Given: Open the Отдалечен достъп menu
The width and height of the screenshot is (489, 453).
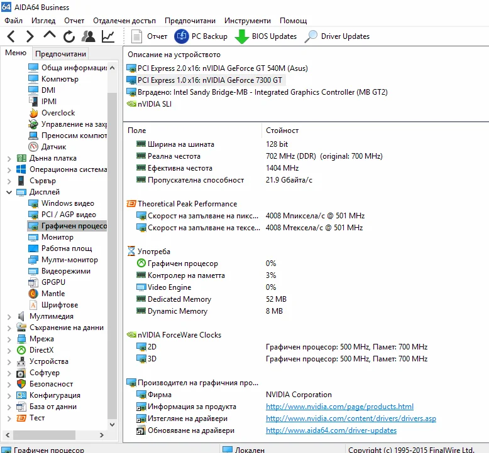Looking at the screenshot, I should click(x=124, y=21).
